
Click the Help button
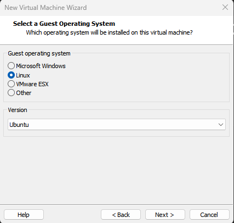click(24, 215)
